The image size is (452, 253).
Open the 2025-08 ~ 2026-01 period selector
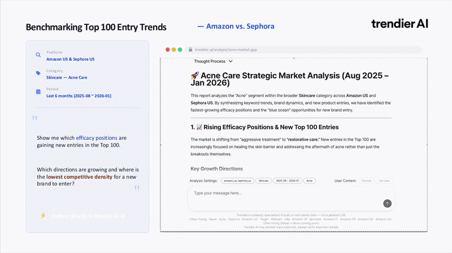click(287, 181)
